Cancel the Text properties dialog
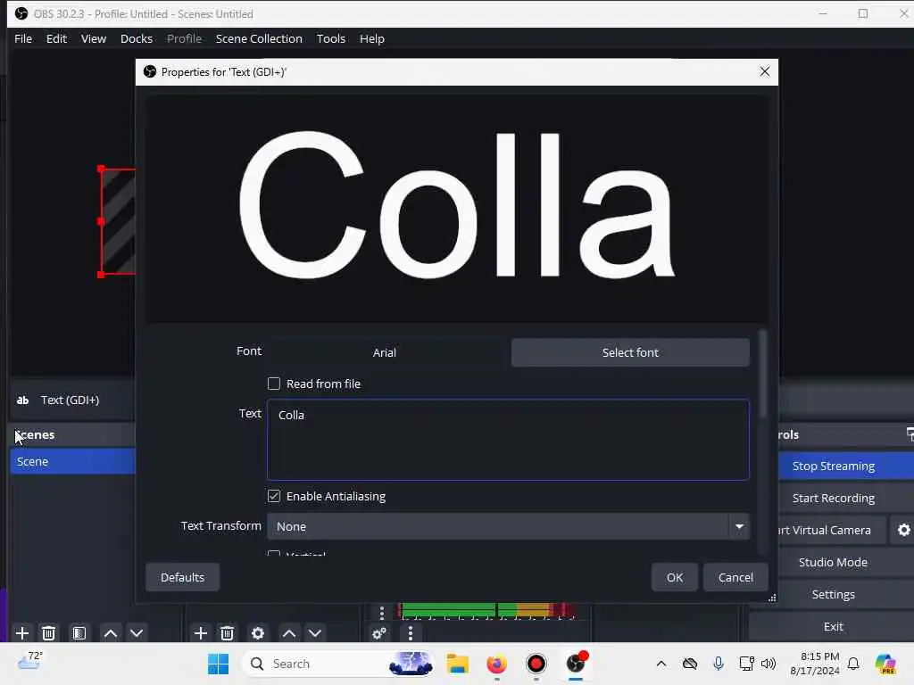 (735, 577)
